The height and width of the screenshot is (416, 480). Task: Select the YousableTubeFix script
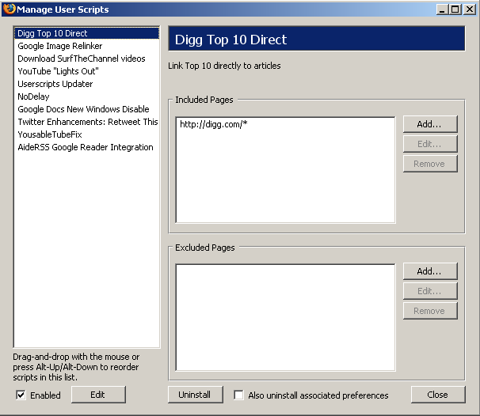click(x=86, y=134)
